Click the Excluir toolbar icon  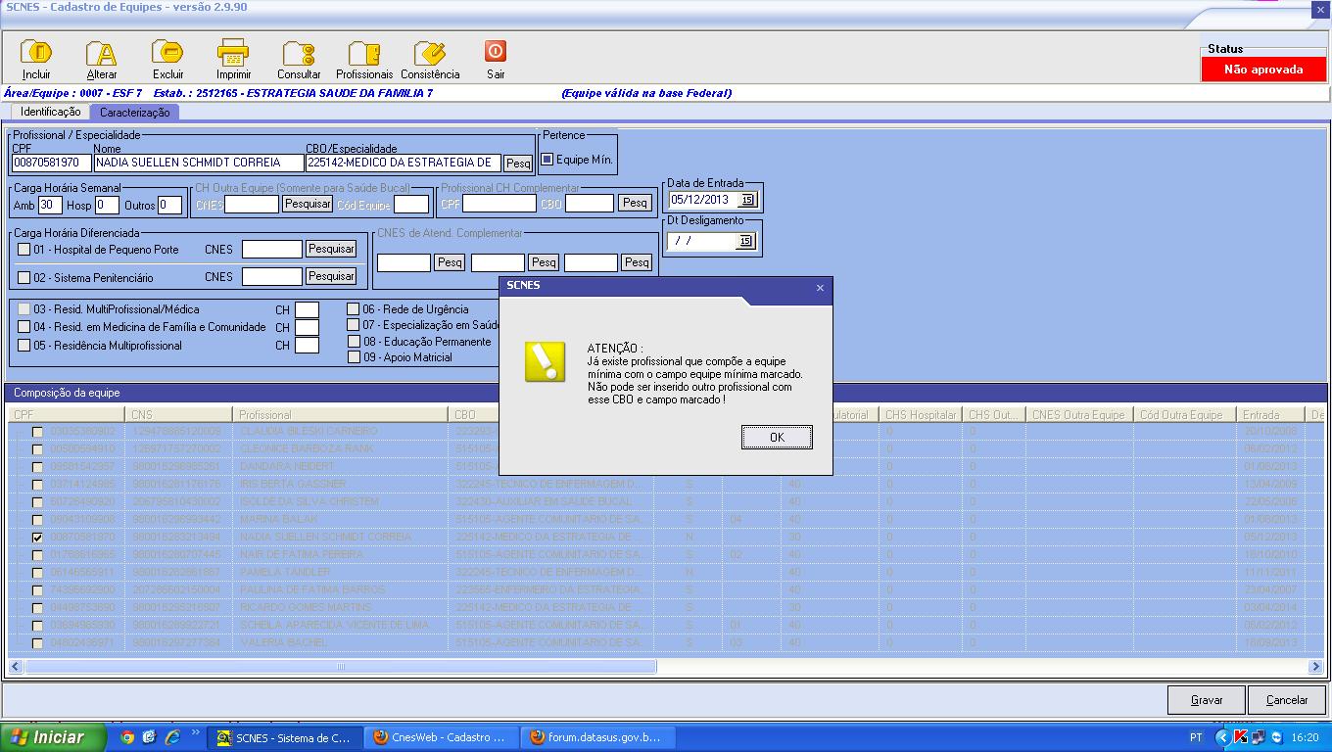167,53
